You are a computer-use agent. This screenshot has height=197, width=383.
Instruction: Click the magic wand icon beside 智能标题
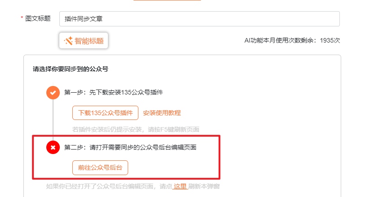click(68, 41)
